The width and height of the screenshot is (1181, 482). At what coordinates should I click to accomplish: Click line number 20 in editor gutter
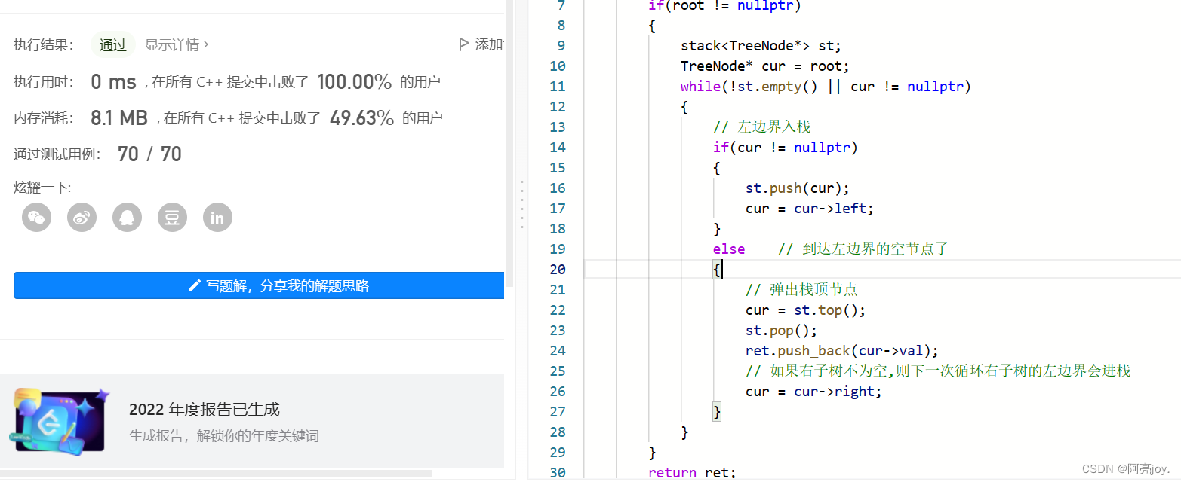[558, 270]
